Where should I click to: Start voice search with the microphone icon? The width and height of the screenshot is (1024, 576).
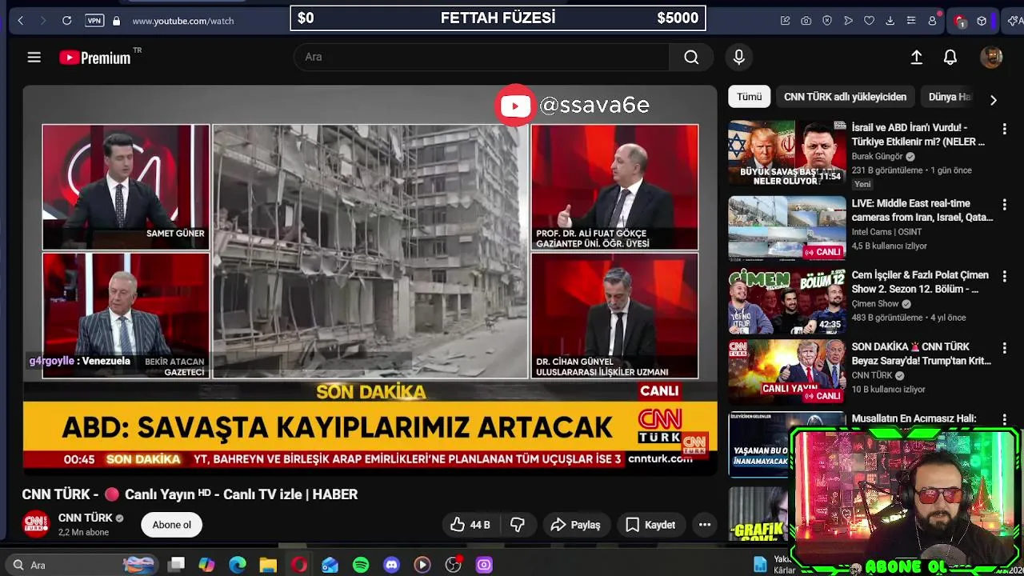click(738, 57)
